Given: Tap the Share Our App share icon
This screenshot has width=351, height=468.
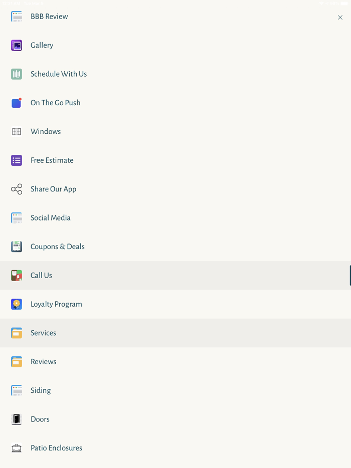Looking at the screenshot, I should click(17, 189).
